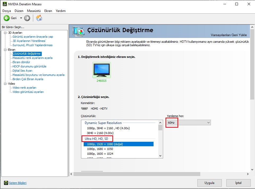Image resolution: width=255 pixels, height=189 pixels.
Task: Click horizontal scrollbar right arrow
Action: tap(248, 174)
